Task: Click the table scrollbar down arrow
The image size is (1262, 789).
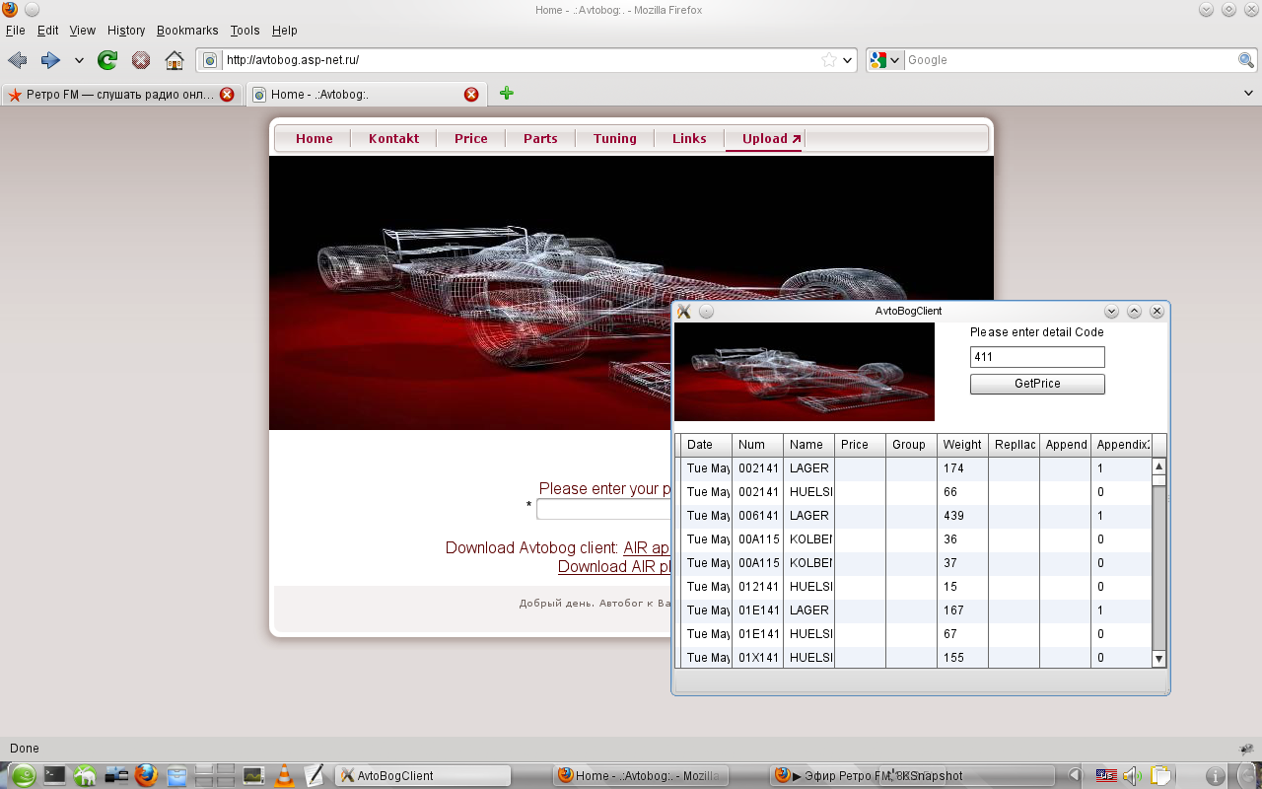Action: 1159,659
